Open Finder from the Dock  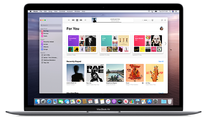click(x=37, y=102)
